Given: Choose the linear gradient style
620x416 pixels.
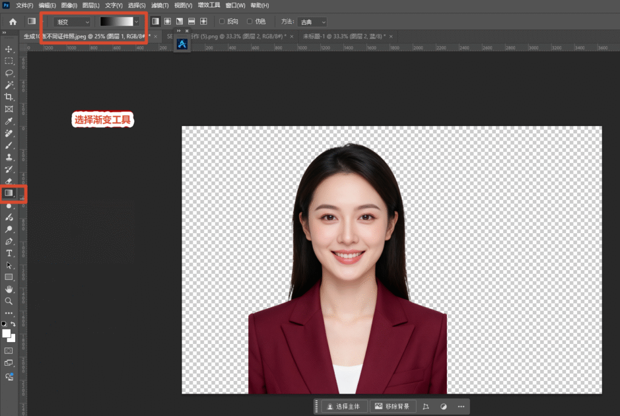Looking at the screenshot, I should (156, 21).
